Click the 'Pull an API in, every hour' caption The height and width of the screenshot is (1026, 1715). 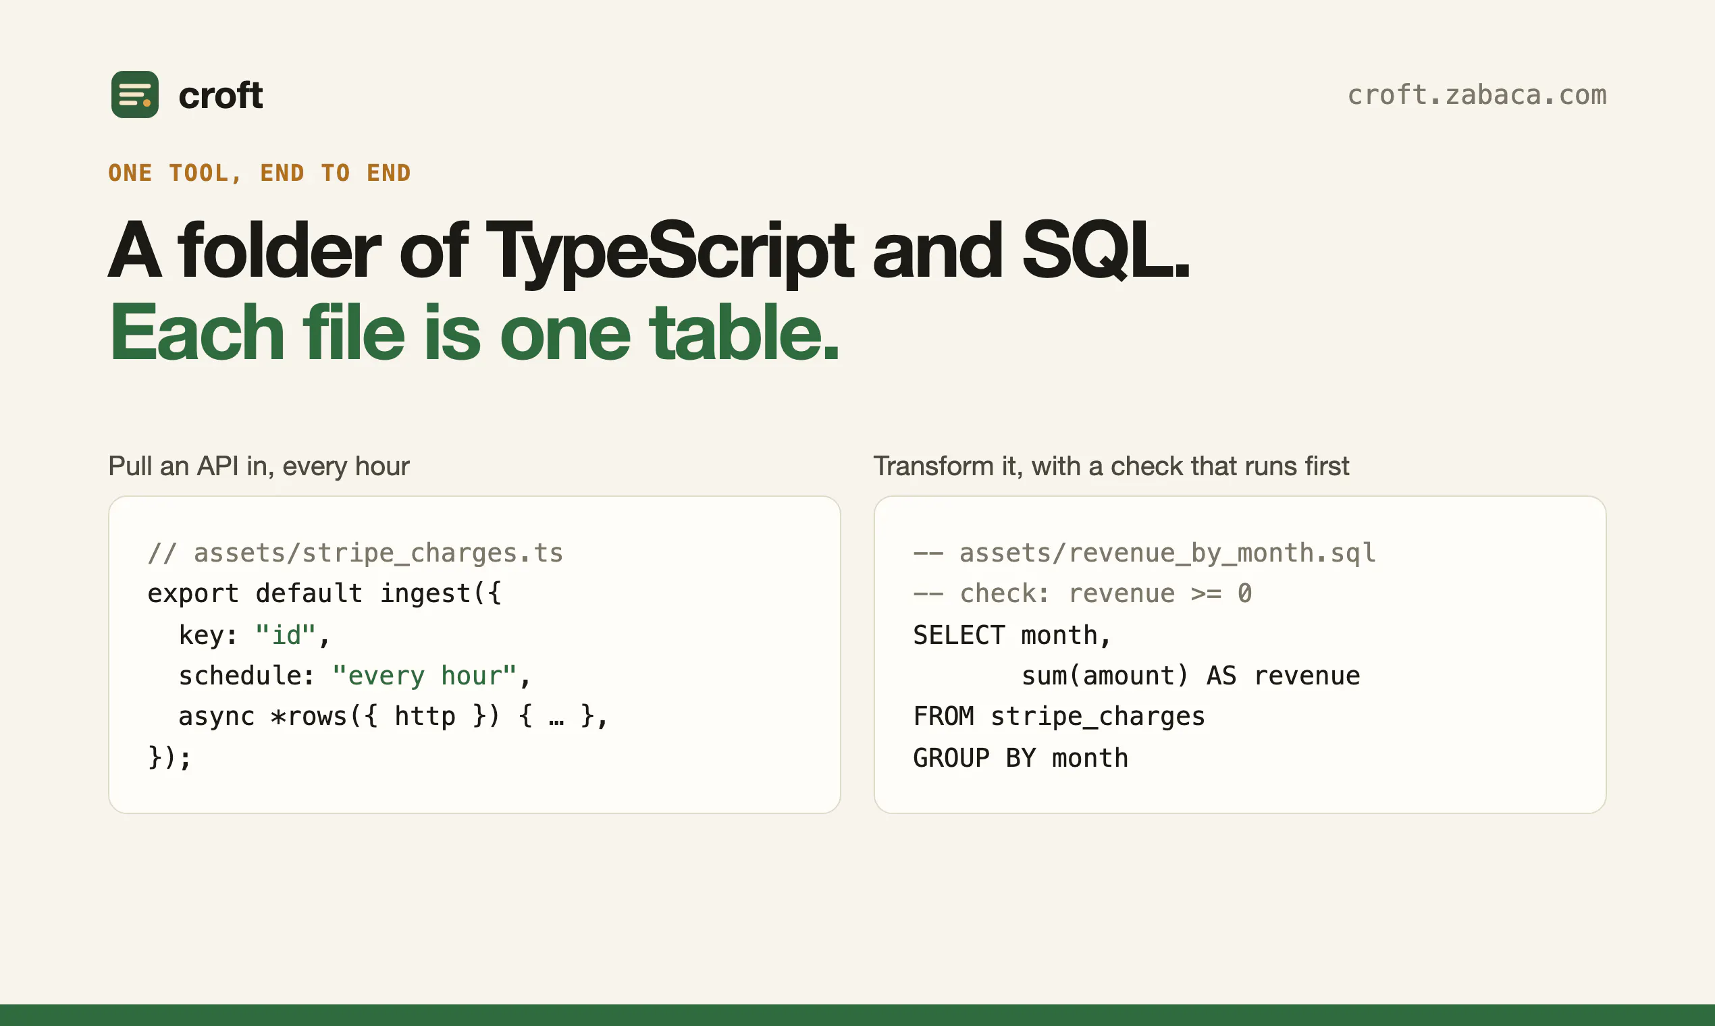pyautogui.click(x=259, y=466)
